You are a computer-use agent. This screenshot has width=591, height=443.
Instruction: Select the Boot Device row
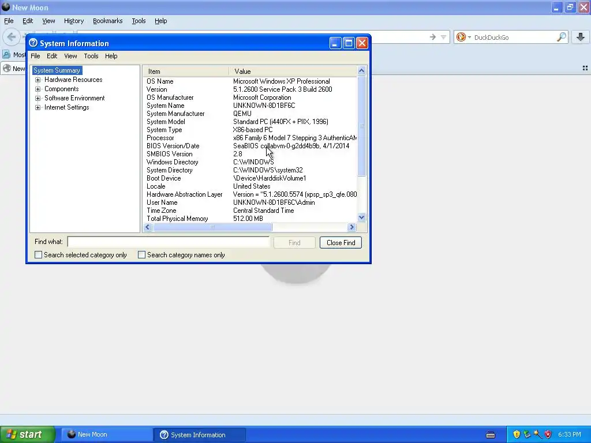(x=250, y=178)
